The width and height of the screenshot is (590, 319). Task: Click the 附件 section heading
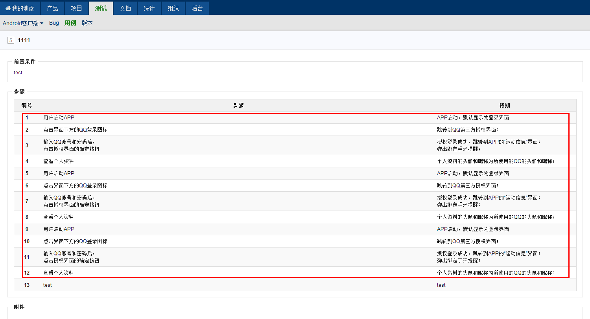19,307
